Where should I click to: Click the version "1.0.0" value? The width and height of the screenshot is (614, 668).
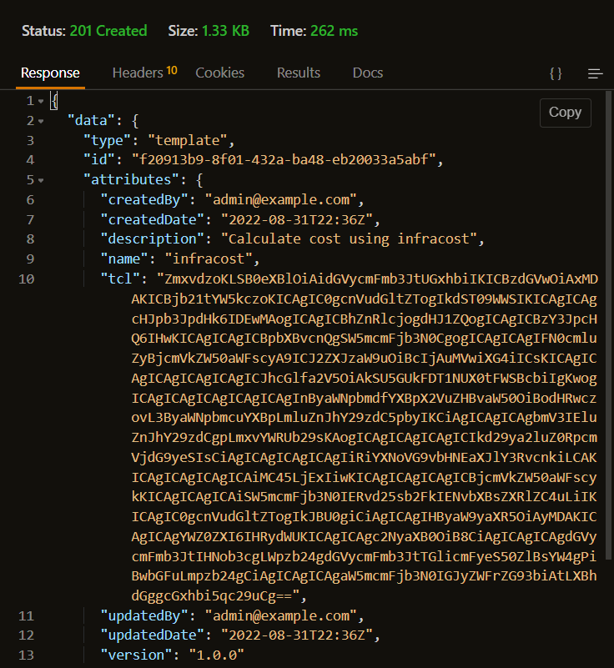click(217, 655)
